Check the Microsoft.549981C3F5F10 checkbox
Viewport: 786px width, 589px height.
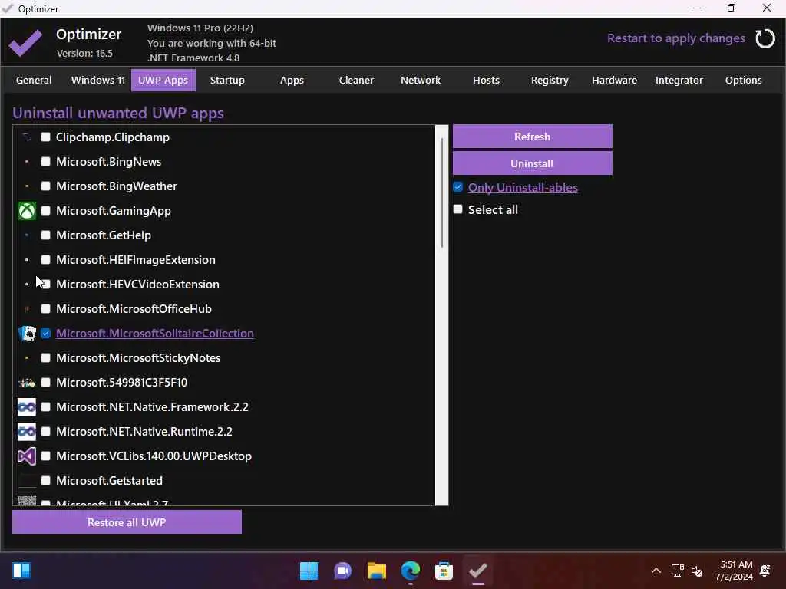tap(45, 383)
